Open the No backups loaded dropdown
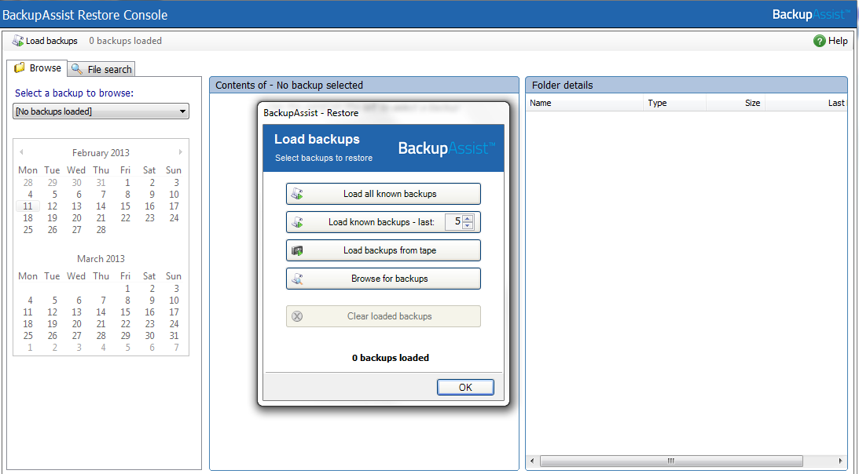The width and height of the screenshot is (859, 474). (x=101, y=111)
